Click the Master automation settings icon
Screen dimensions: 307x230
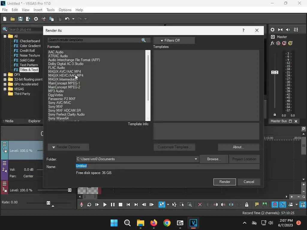[x=278, y=43]
